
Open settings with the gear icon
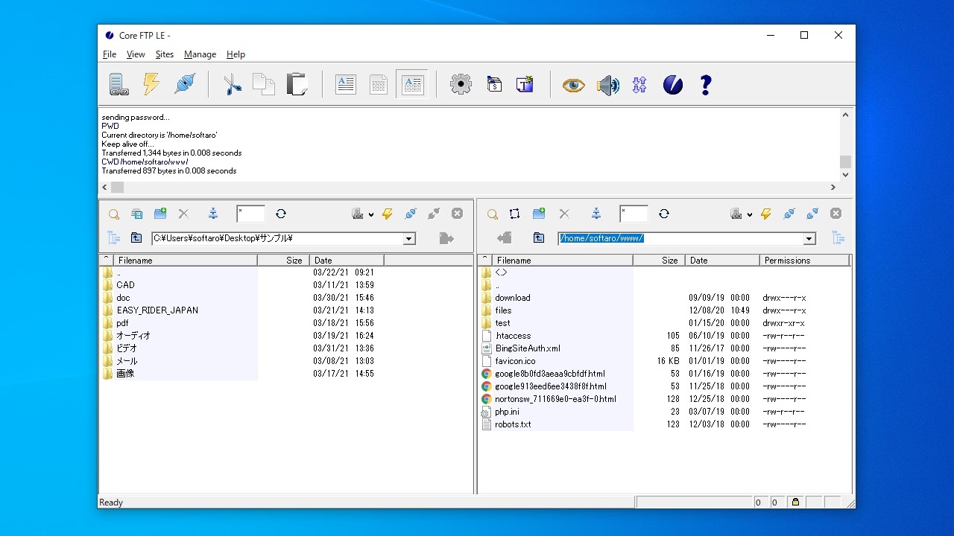[x=461, y=85]
